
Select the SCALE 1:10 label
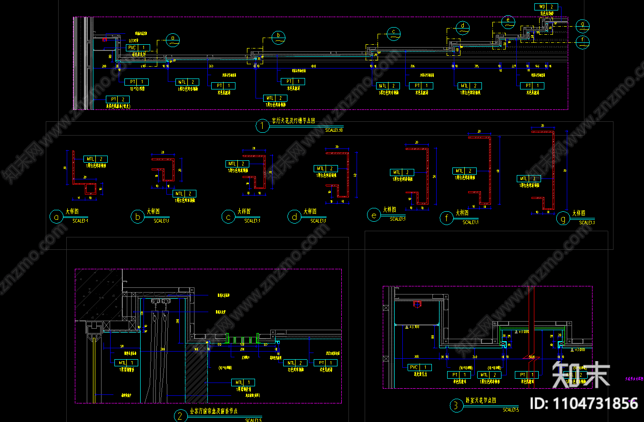(x=334, y=130)
